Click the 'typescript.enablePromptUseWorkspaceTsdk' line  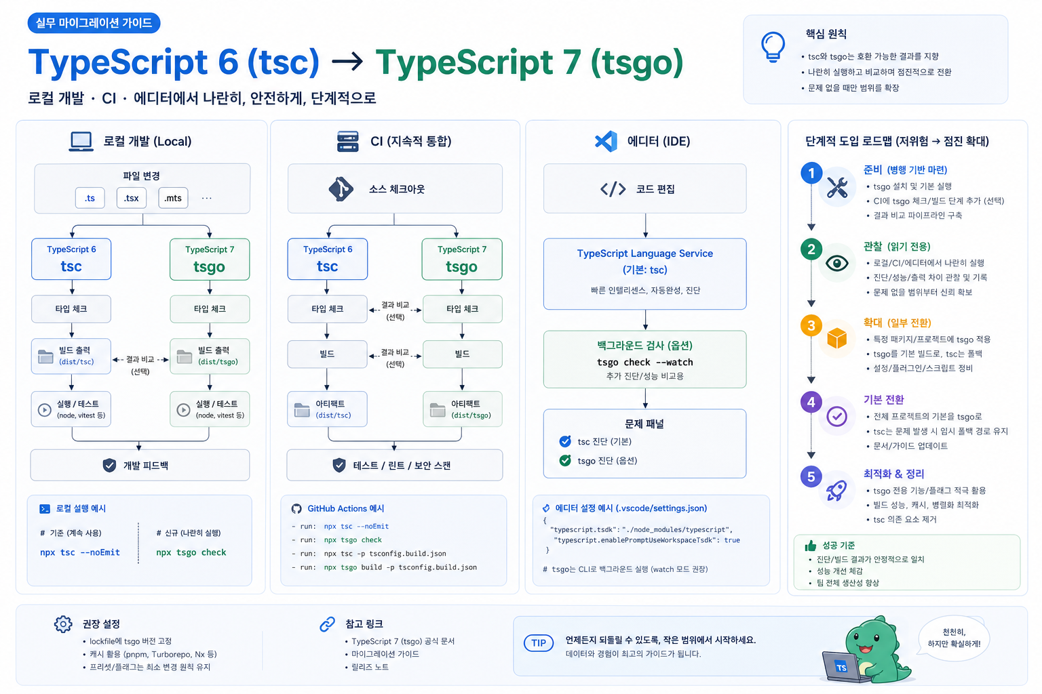point(647,540)
